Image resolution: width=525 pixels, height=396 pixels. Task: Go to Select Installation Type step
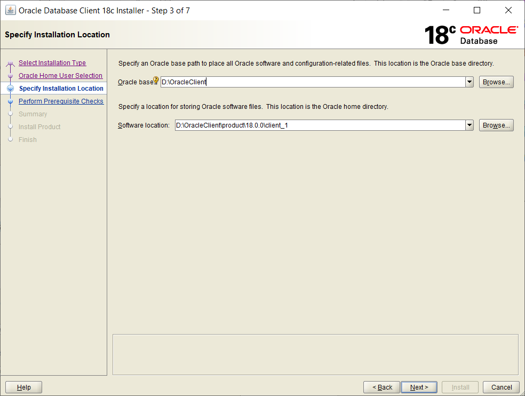(x=52, y=62)
